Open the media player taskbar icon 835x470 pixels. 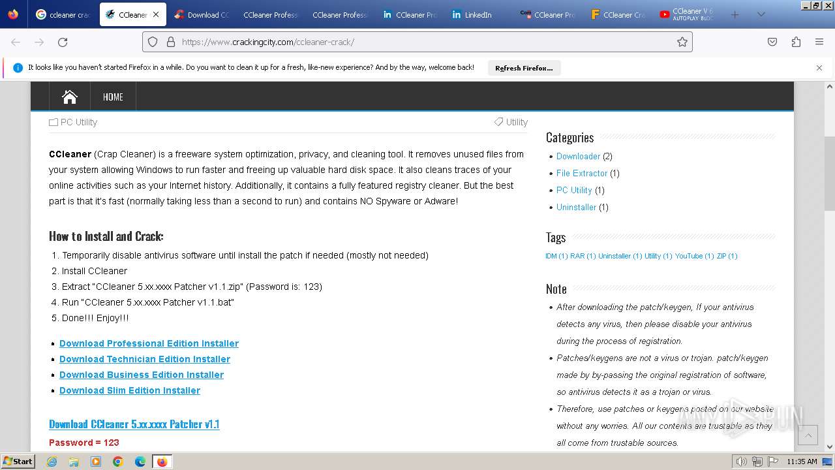click(96, 462)
